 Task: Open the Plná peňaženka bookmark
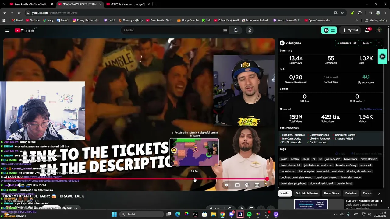[x=188, y=20]
